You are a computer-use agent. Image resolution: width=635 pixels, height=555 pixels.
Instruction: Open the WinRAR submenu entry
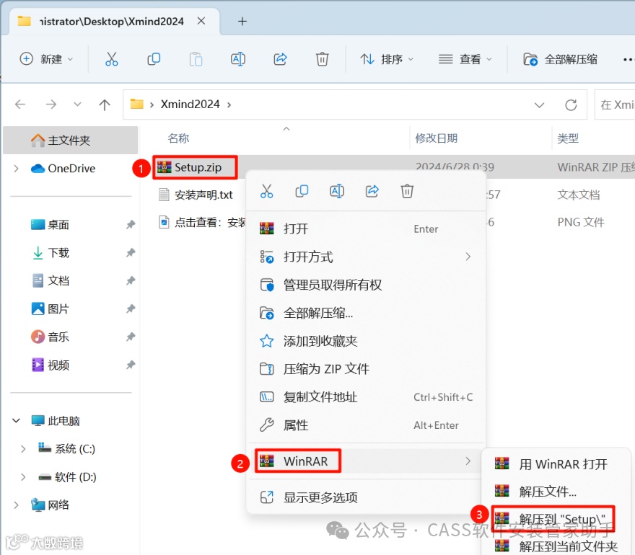[x=366, y=461]
